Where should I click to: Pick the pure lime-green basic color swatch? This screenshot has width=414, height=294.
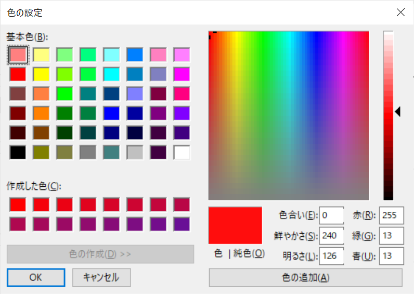click(64, 94)
